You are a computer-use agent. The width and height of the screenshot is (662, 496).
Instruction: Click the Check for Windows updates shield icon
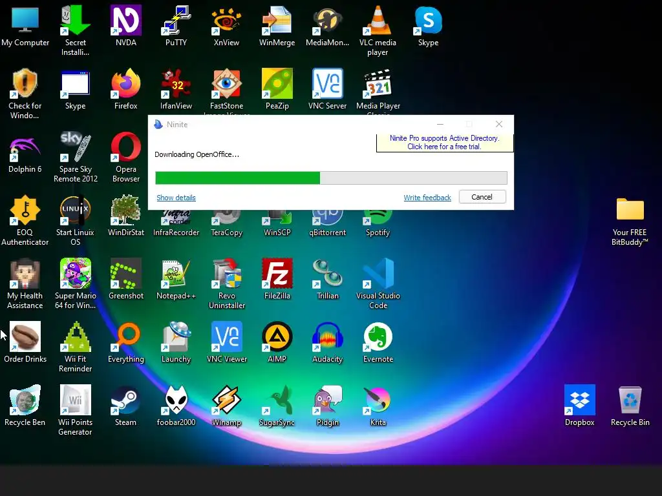click(x=25, y=83)
